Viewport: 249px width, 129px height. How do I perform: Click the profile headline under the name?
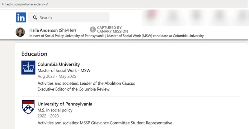(116, 36)
